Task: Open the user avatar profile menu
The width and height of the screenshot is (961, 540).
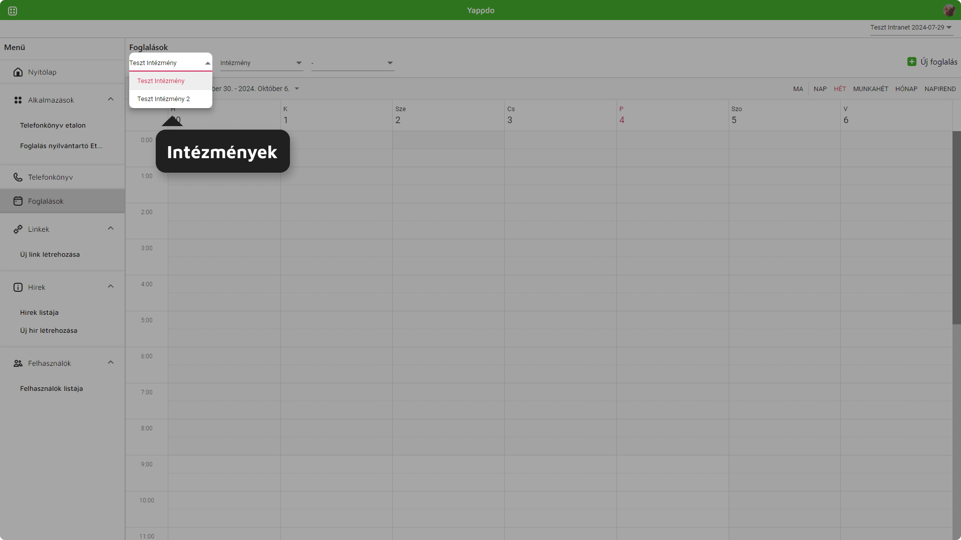Action: coord(949,11)
